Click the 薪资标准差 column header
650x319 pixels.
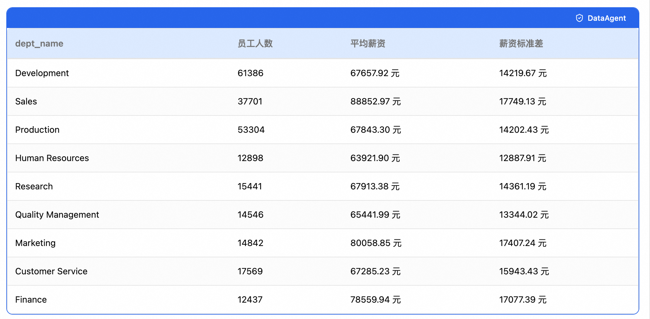521,44
